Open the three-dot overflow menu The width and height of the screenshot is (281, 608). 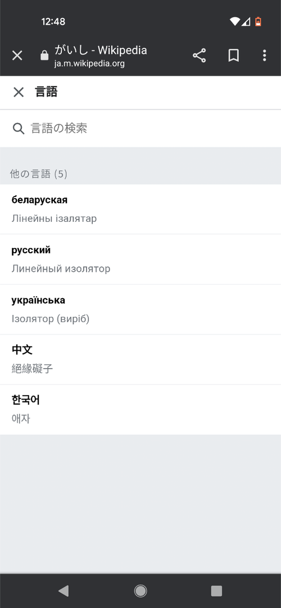point(264,56)
